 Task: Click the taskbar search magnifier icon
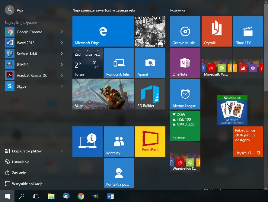point(22,196)
